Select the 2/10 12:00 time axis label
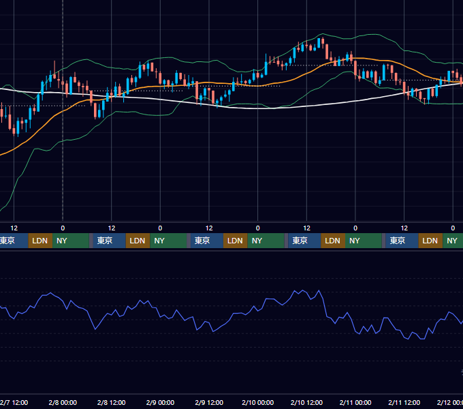Screen dimensions: 463x409 pos(306,402)
